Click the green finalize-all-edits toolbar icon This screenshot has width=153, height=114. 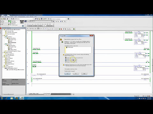[74, 29]
